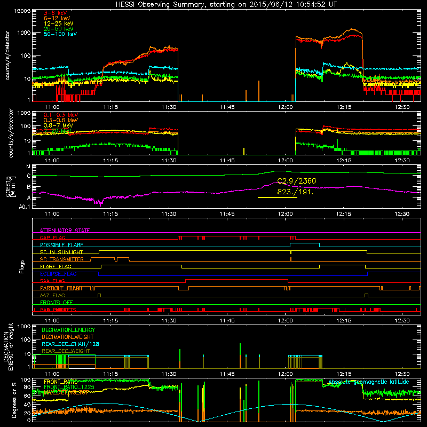Select the 6-12 keV legend label

pyautogui.click(x=57, y=18)
